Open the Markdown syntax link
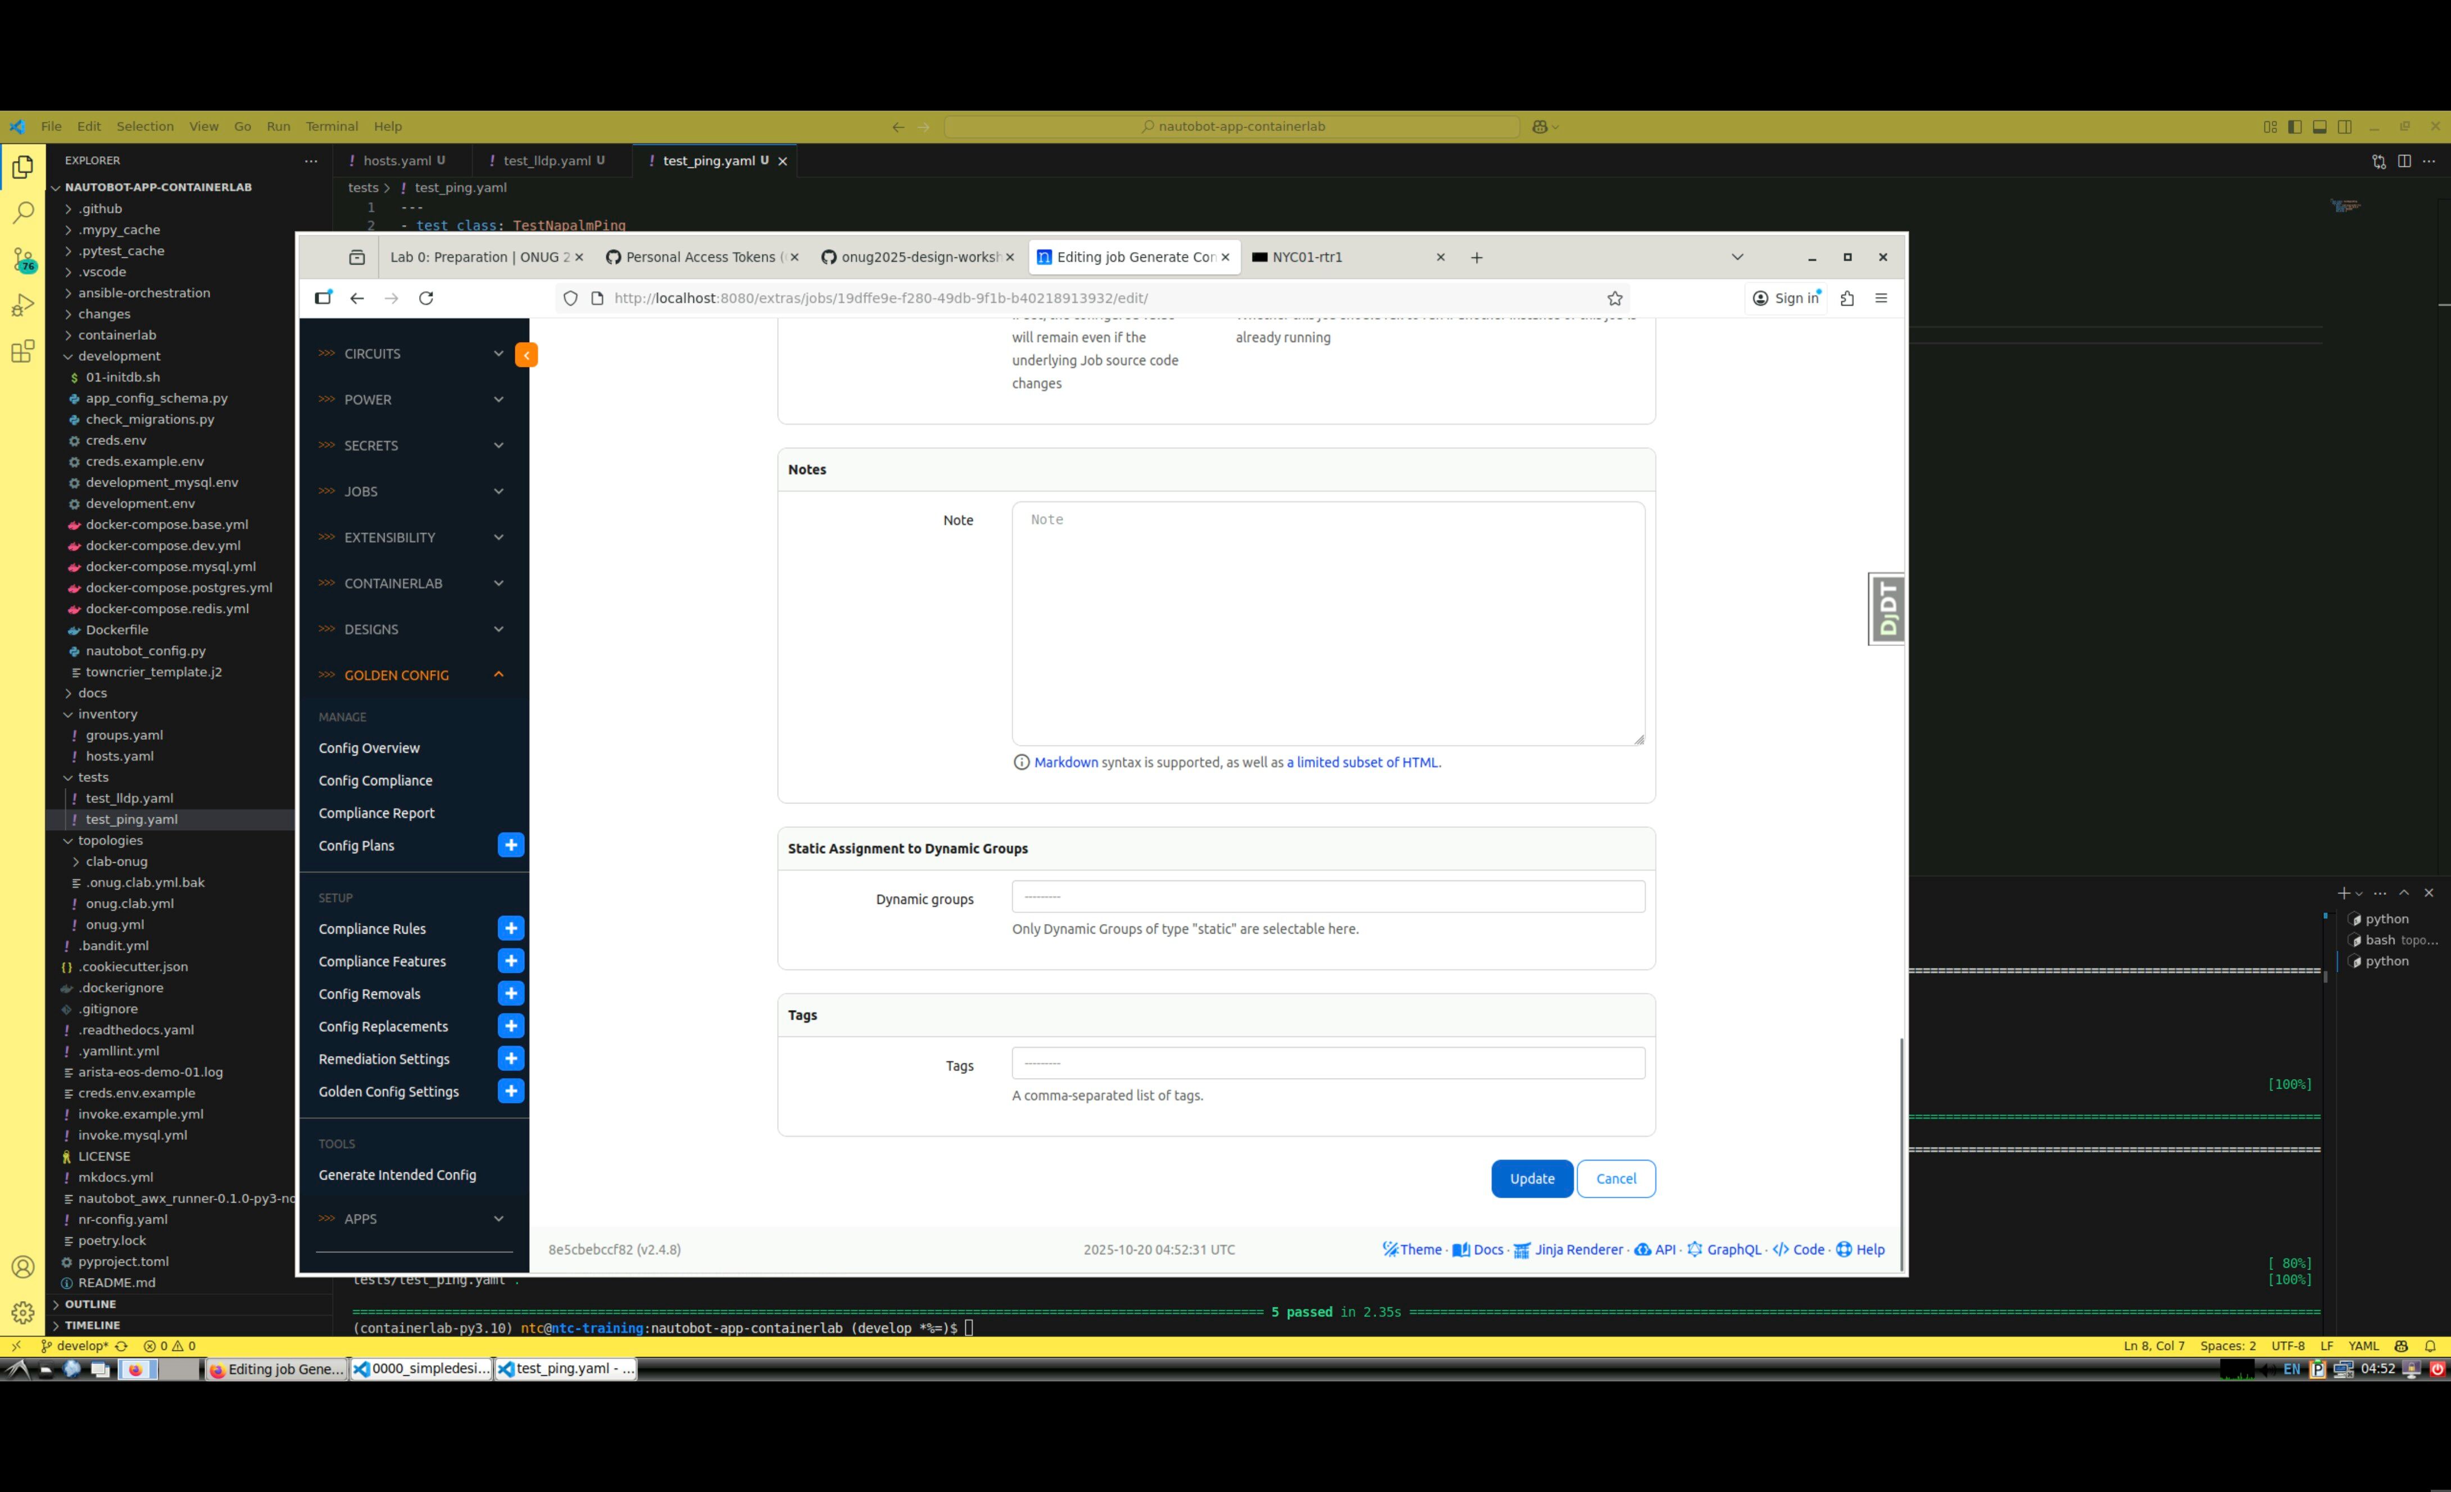Viewport: 2451px width, 1492px height. [1065, 763]
